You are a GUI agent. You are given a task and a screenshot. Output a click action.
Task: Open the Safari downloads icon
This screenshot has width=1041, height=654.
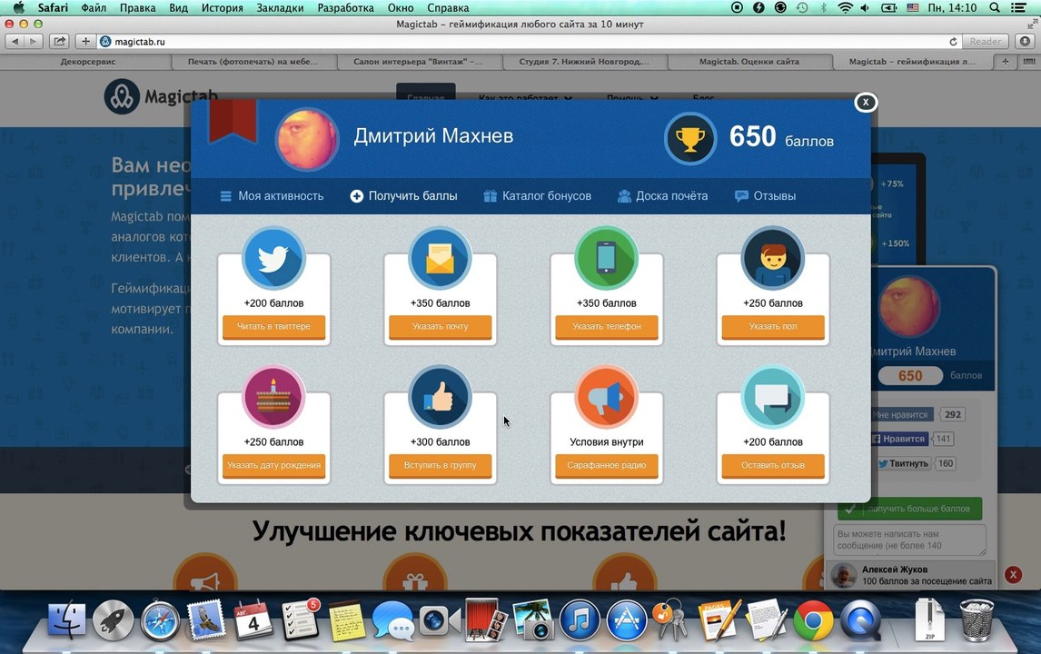tap(1025, 41)
